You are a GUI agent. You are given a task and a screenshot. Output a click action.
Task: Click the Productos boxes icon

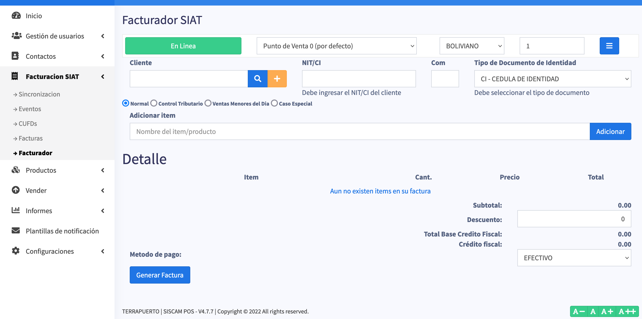tap(16, 170)
